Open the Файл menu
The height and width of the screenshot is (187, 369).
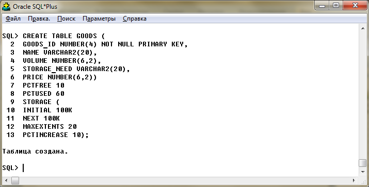tap(13, 19)
